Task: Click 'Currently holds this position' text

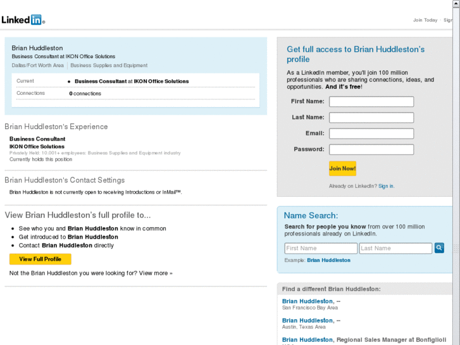Action: tap(40, 159)
